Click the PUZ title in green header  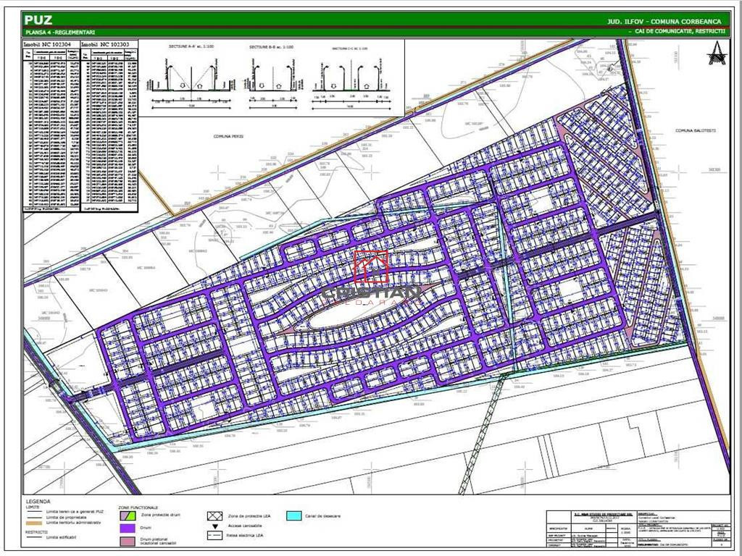tap(39, 20)
